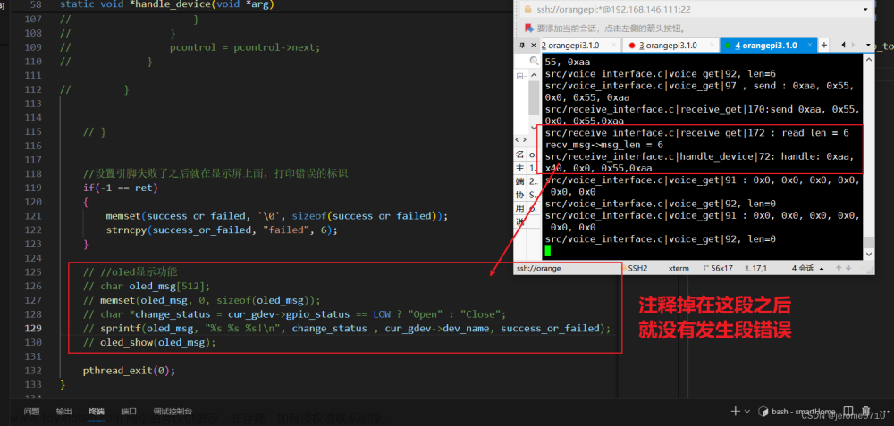Click the pcontrol = pcontrol->next line
The width and height of the screenshot is (894, 426).
tap(245, 47)
